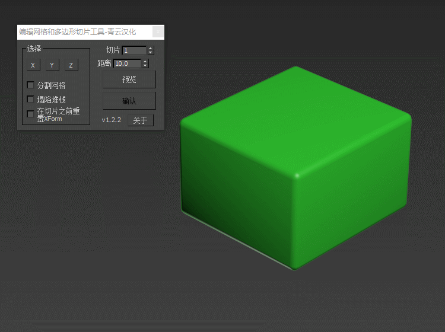Click the dialog title bar text
The height and width of the screenshot is (332, 445).
77,32
